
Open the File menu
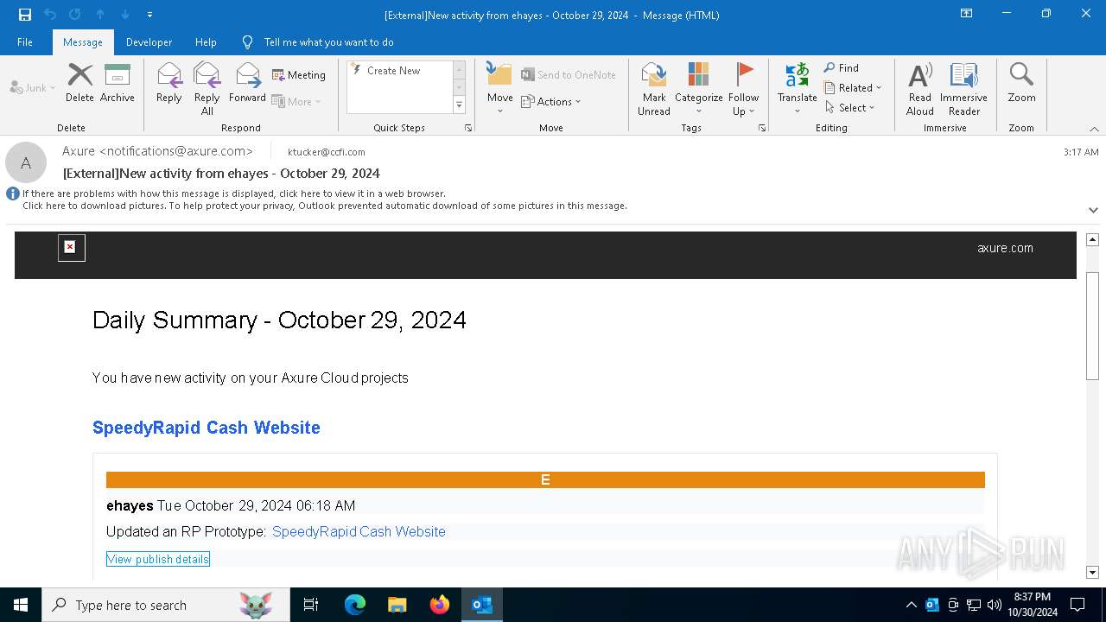25,42
